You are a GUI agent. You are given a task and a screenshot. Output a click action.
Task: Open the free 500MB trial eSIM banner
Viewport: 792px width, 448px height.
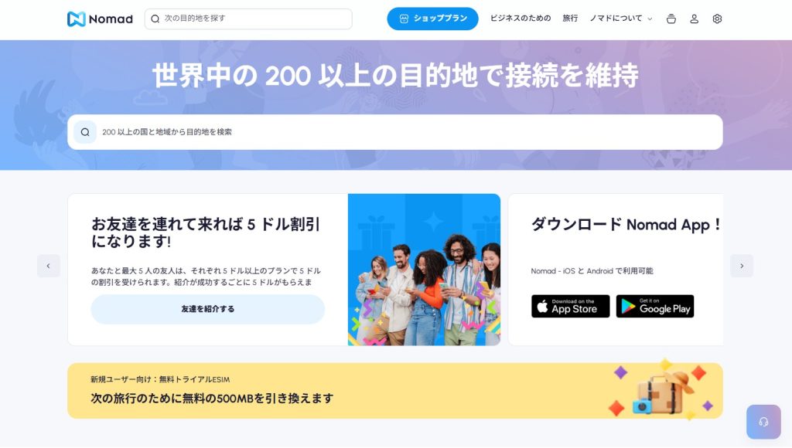point(395,391)
